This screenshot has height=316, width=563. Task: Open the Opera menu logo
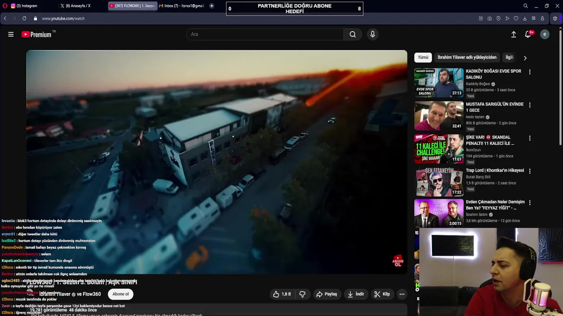4,6
